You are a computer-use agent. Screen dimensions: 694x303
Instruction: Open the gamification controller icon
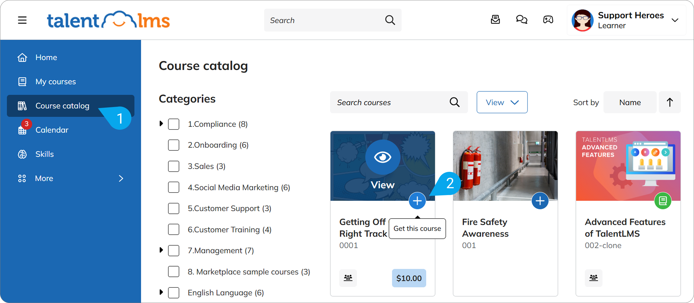[x=548, y=20]
